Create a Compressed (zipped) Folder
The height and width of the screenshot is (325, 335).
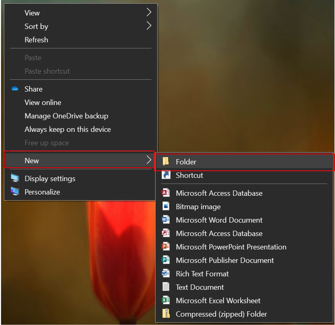click(244, 314)
